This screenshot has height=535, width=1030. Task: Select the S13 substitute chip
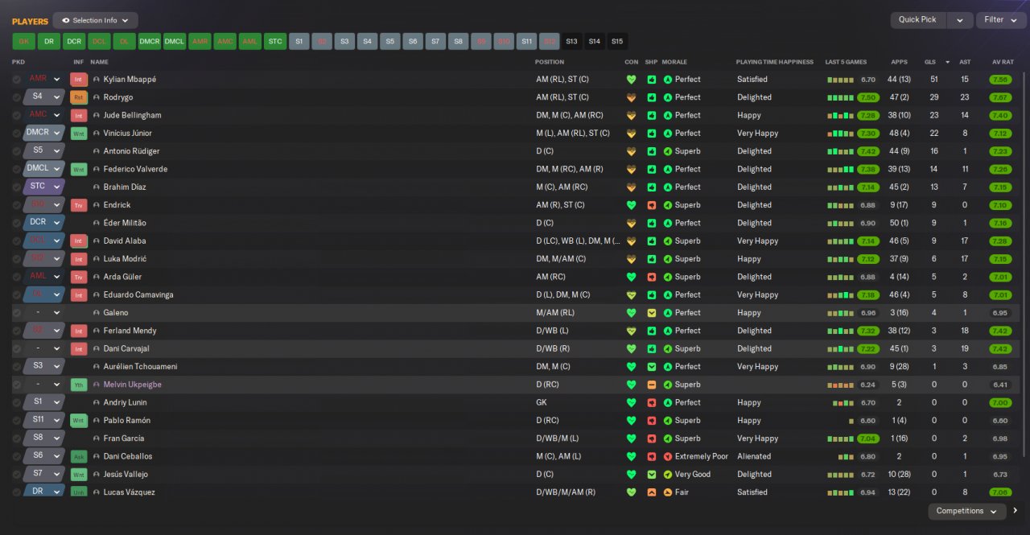571,42
